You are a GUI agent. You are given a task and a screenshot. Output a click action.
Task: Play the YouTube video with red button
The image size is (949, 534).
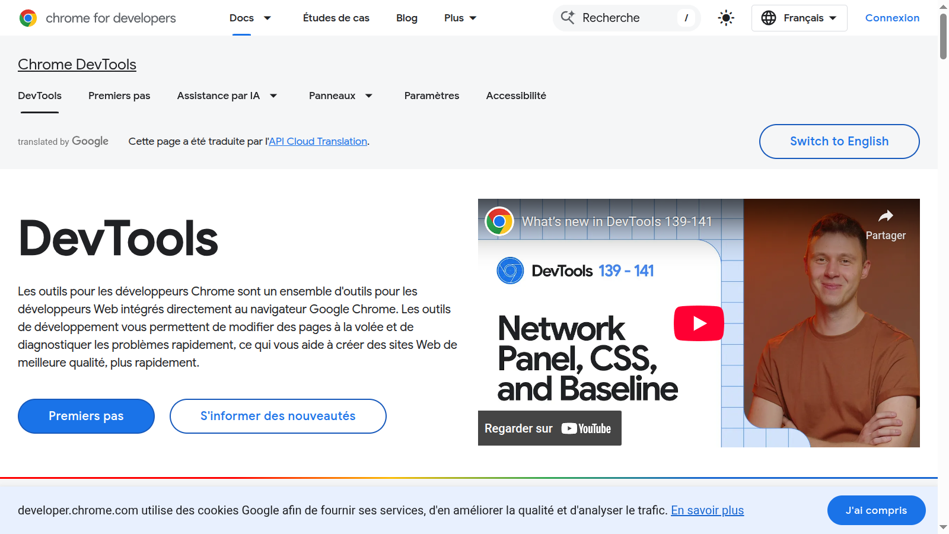coord(699,323)
